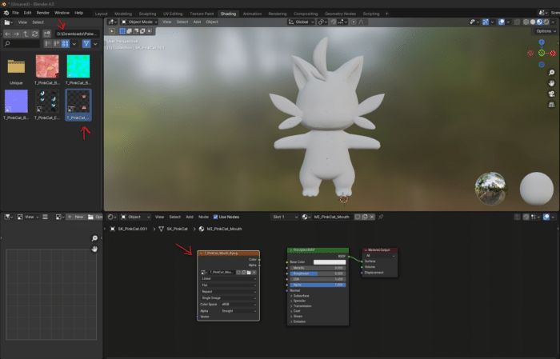
Task: Go to the parent directory
Action: pos(26,34)
